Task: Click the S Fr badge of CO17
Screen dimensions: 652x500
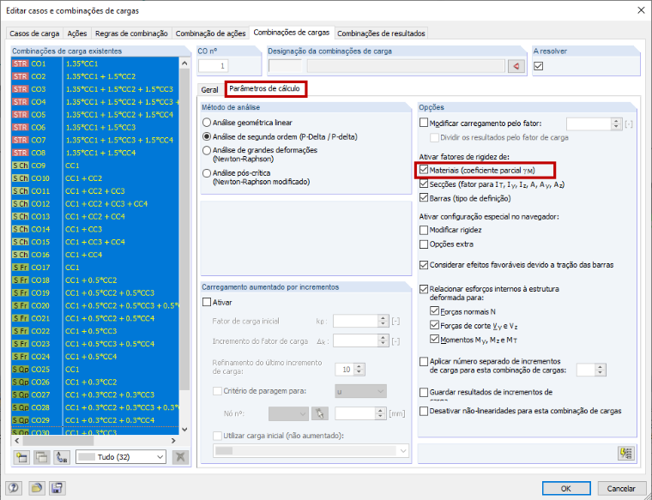Action: [x=20, y=268]
